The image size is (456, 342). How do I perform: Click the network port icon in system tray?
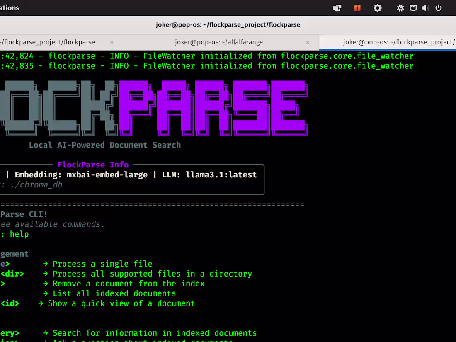tap(413, 8)
